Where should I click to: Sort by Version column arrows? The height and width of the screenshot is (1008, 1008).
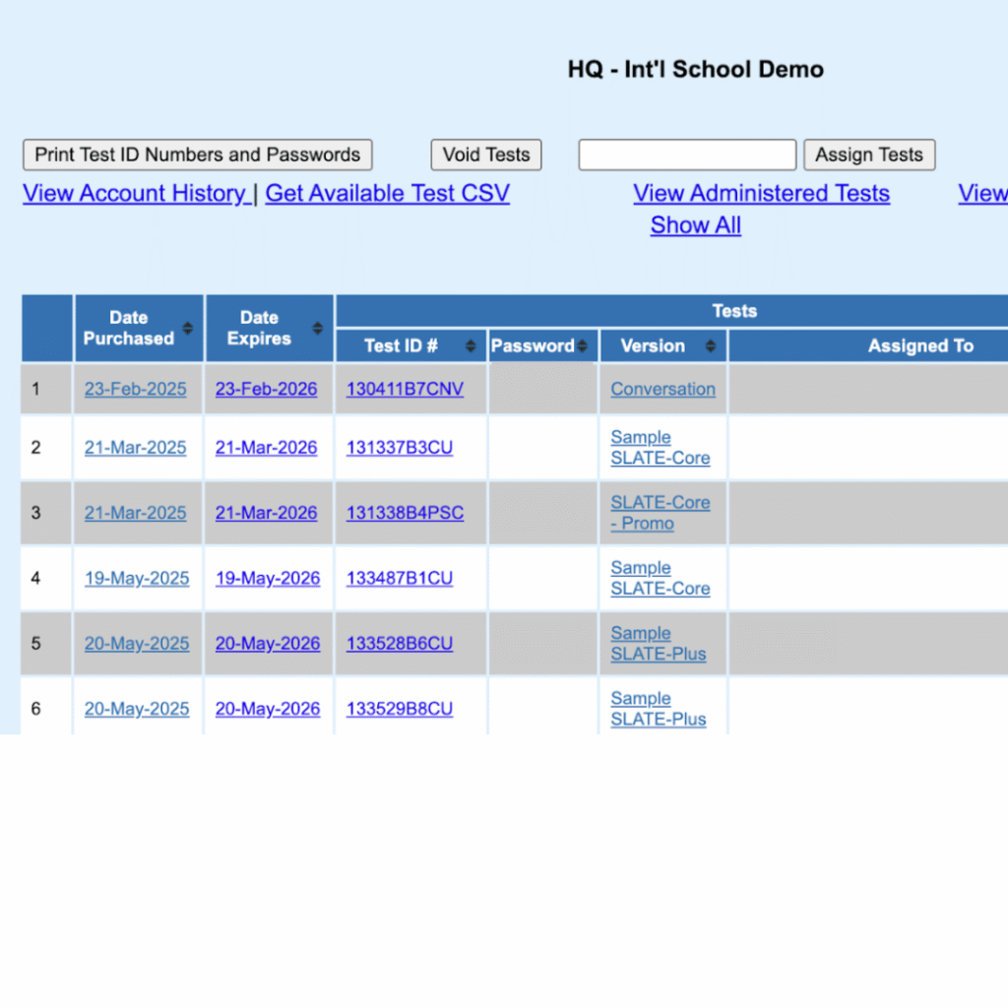coord(711,346)
